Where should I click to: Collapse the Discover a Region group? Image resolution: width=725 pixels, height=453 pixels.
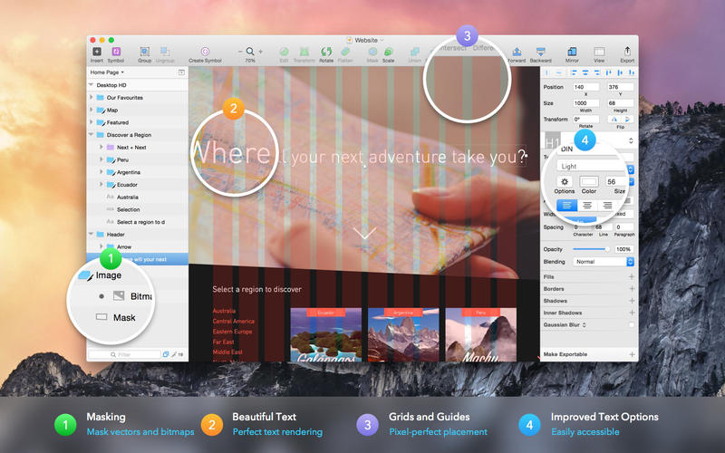(x=92, y=135)
